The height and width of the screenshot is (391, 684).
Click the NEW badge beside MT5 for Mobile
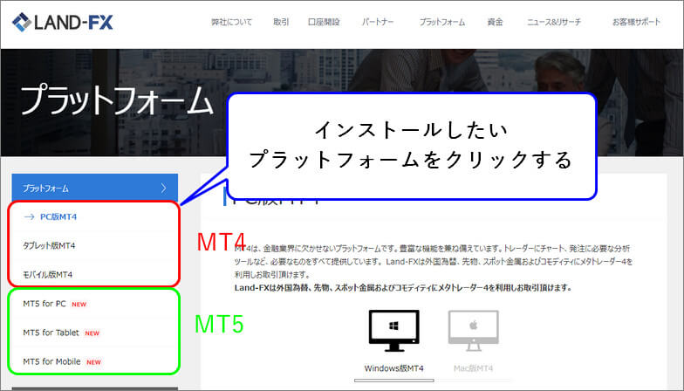coord(94,362)
